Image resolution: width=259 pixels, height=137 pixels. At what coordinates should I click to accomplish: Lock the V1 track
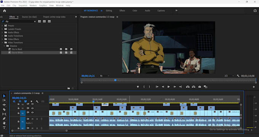[18, 113]
